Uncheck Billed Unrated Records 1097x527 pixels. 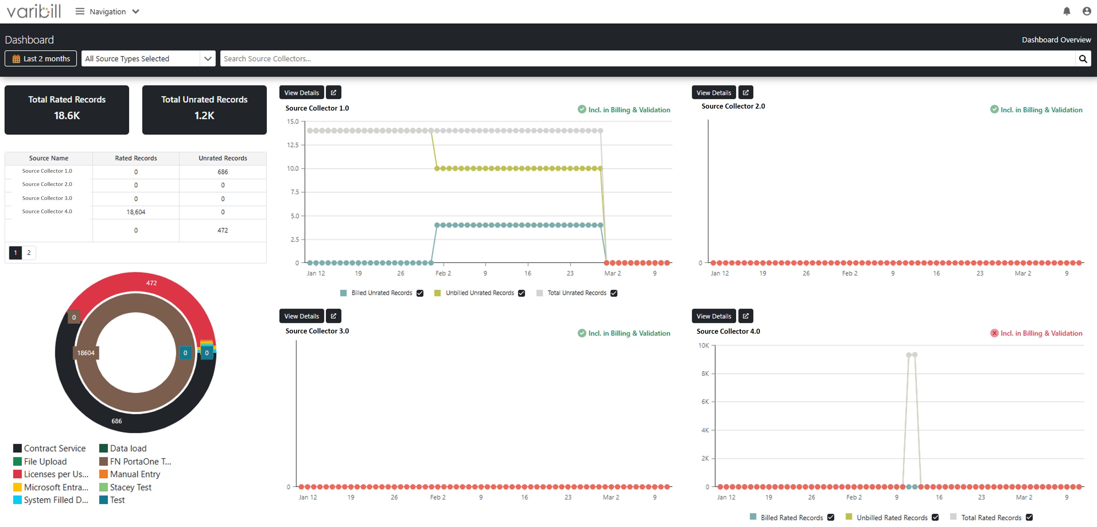point(420,293)
